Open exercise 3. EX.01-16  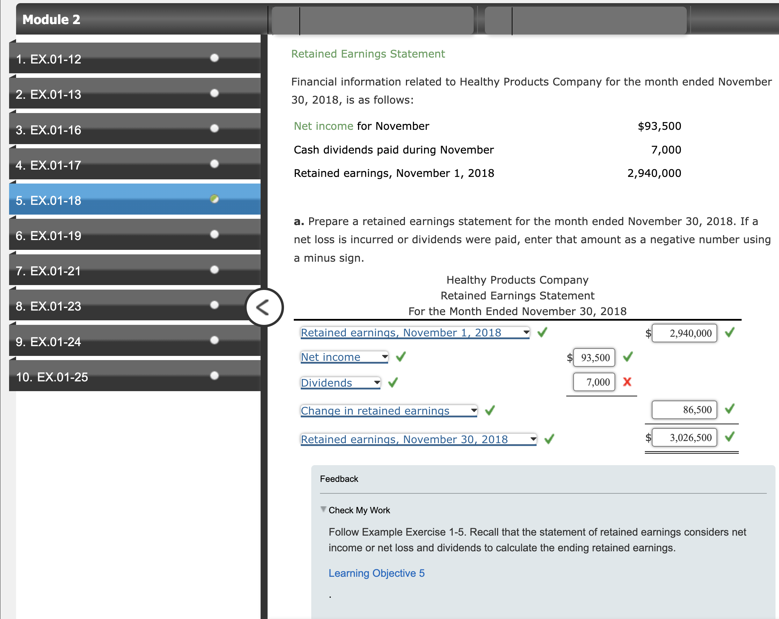coord(135,129)
